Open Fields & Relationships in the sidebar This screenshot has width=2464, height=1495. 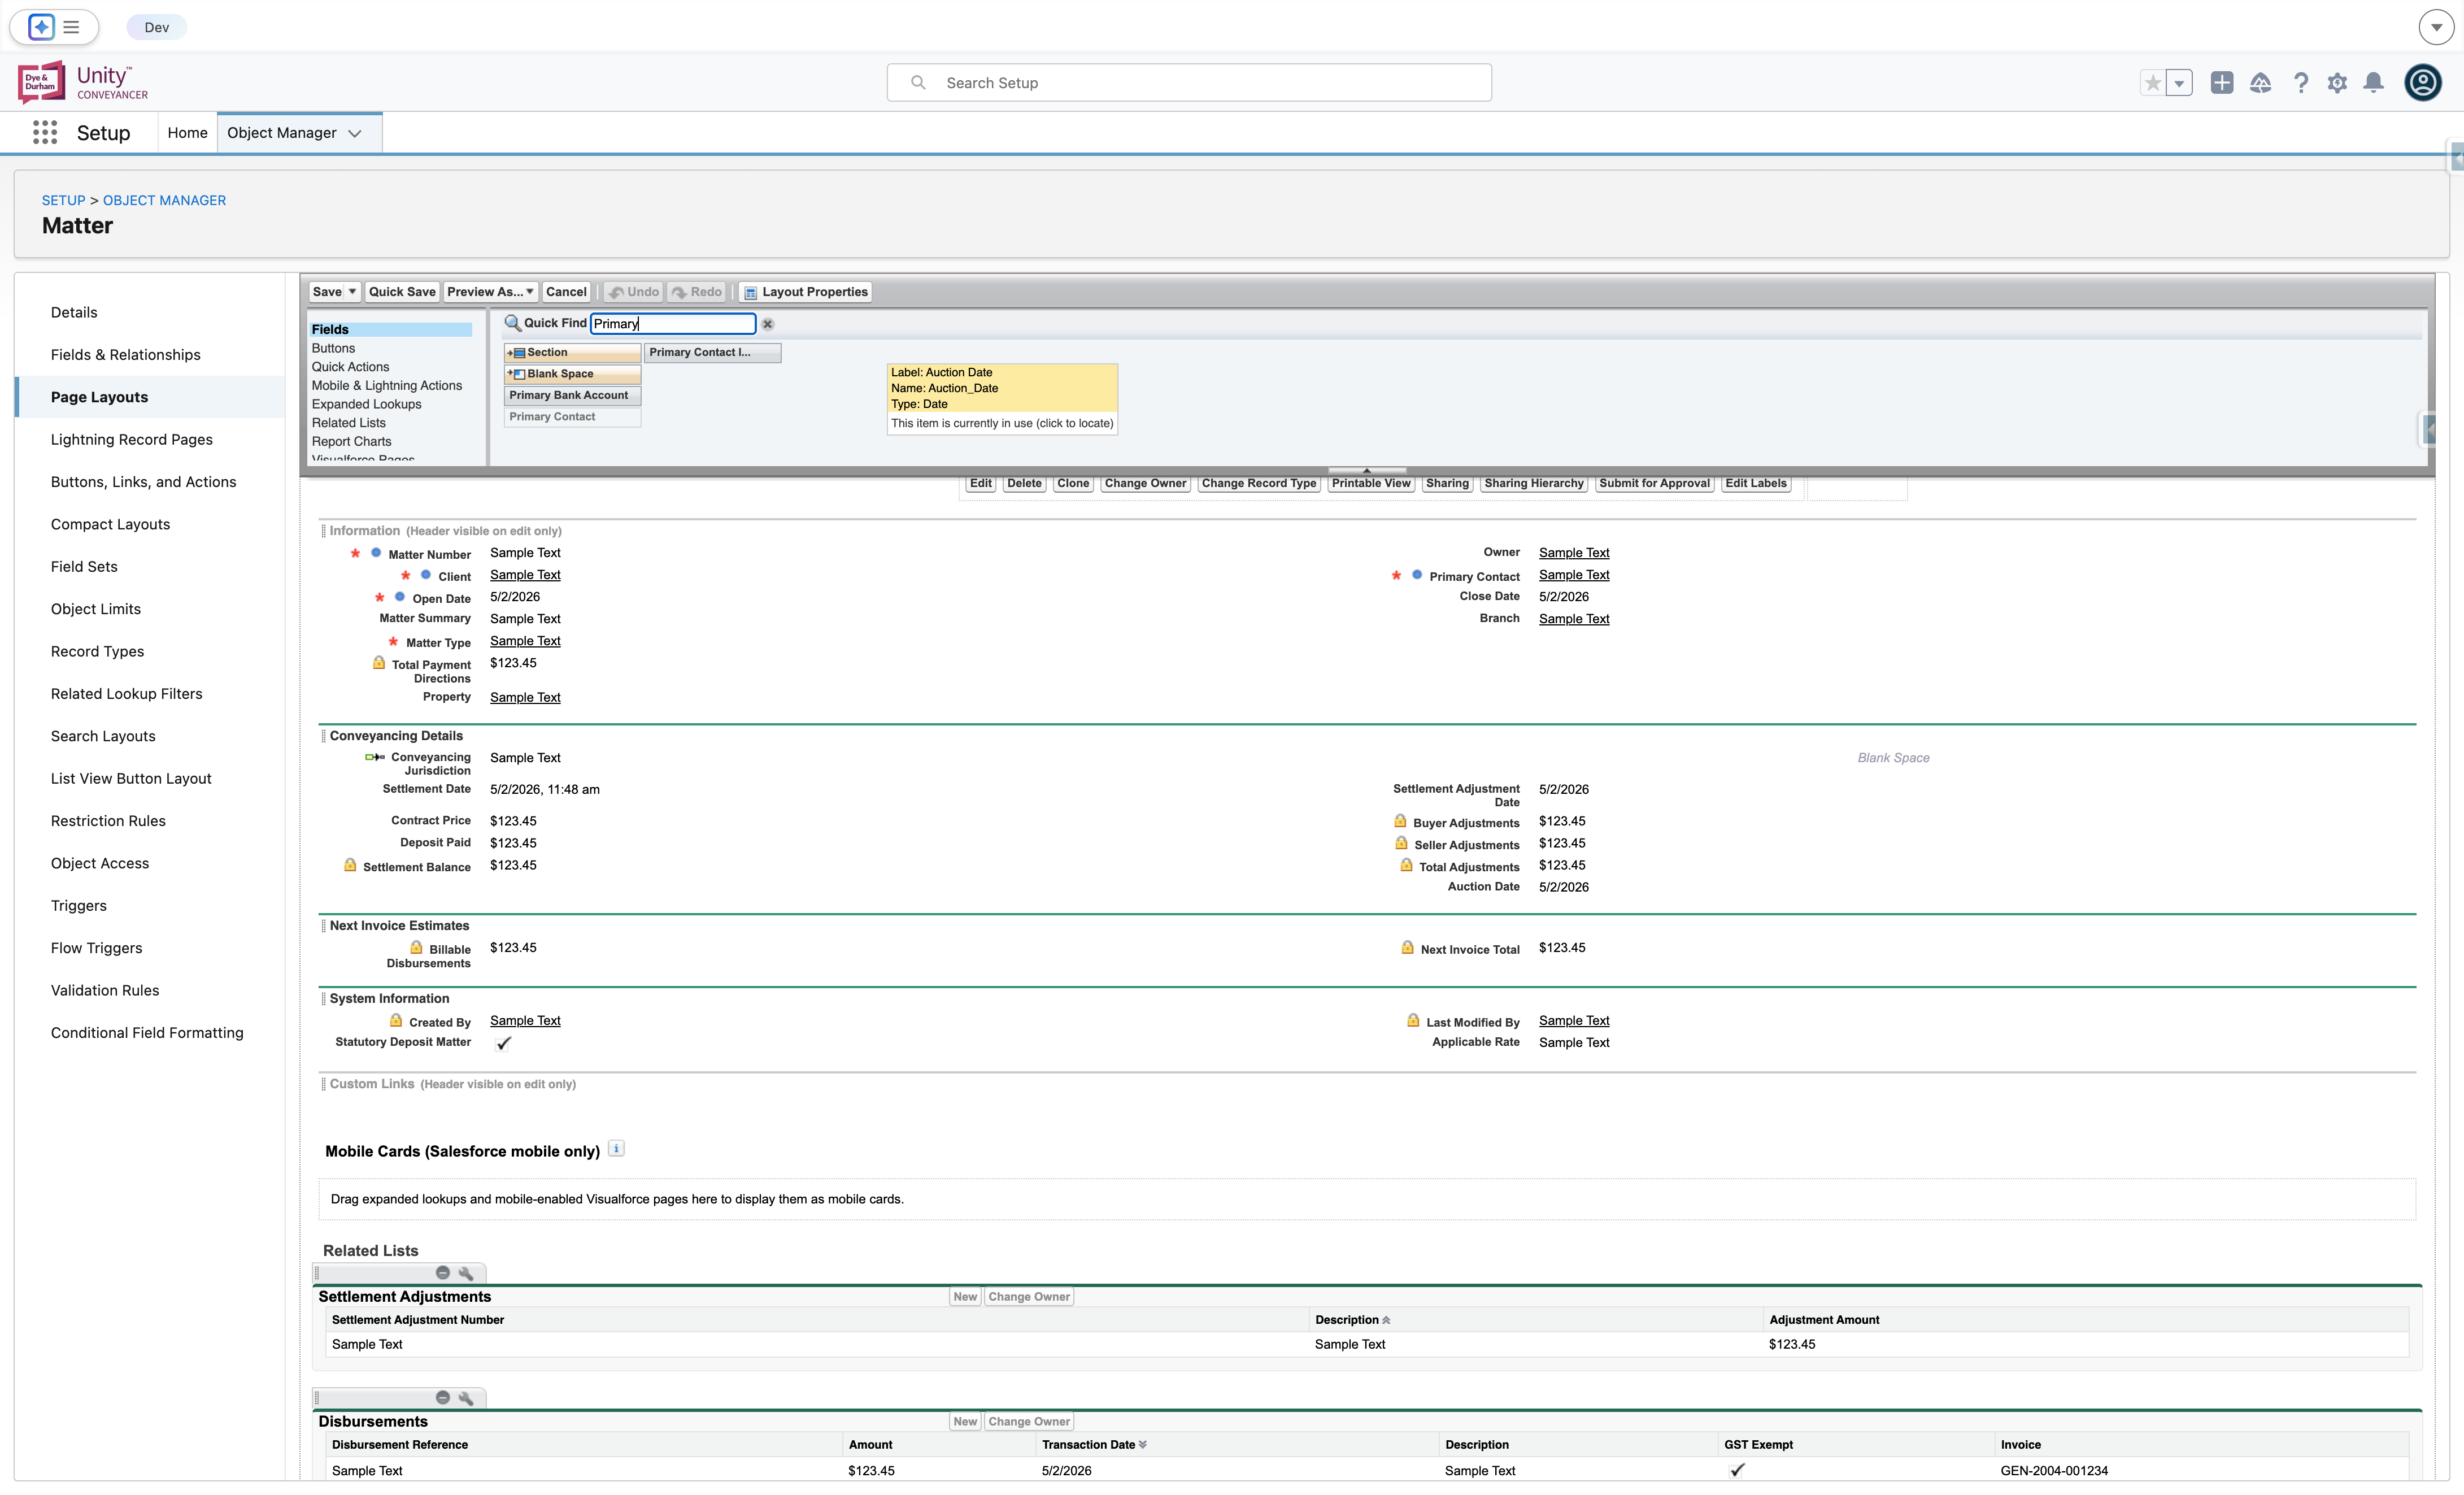point(125,355)
